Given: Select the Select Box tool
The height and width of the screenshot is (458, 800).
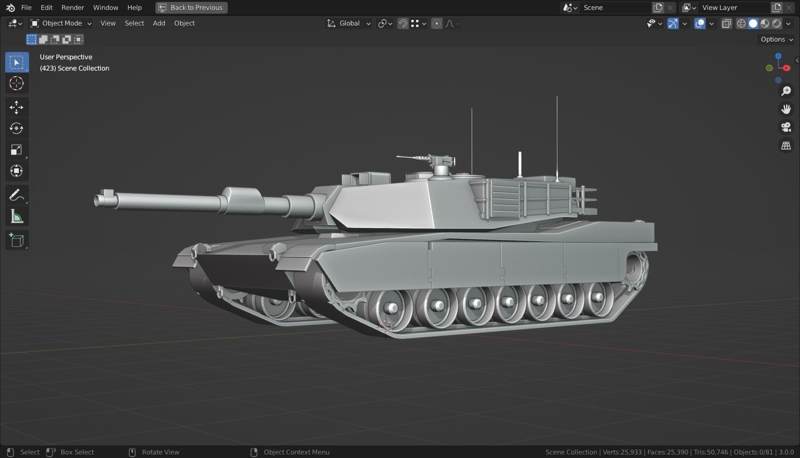Looking at the screenshot, I should point(16,62).
